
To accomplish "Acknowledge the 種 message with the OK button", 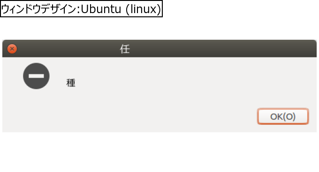I will (283, 116).
